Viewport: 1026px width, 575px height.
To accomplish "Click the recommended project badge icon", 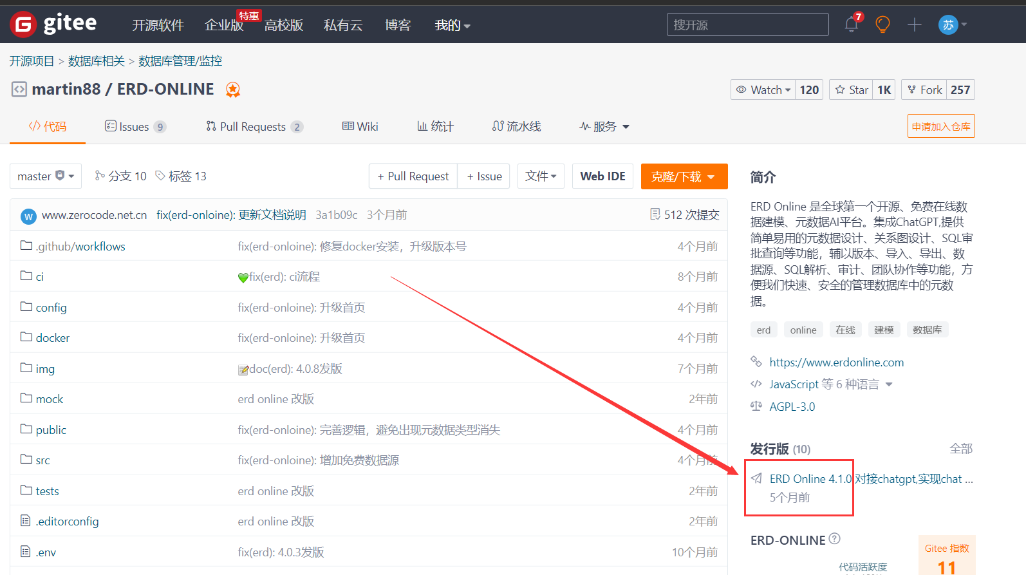I will (233, 90).
